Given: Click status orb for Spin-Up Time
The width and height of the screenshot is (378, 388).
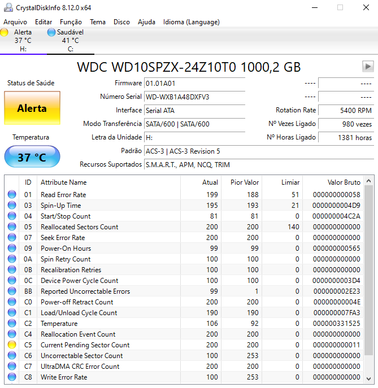Looking at the screenshot, I should click(12, 205).
